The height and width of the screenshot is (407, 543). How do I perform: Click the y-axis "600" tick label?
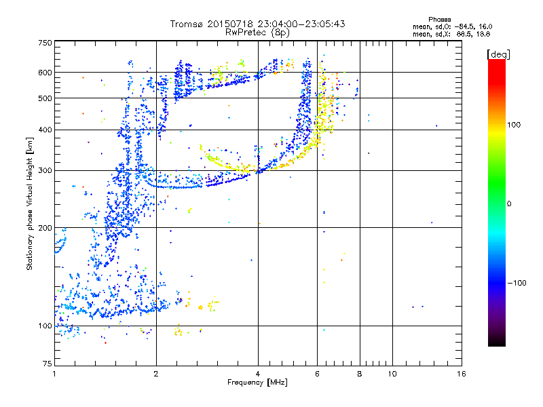[45, 73]
